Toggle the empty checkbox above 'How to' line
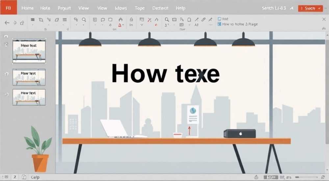The image size is (329, 181). 219,19
